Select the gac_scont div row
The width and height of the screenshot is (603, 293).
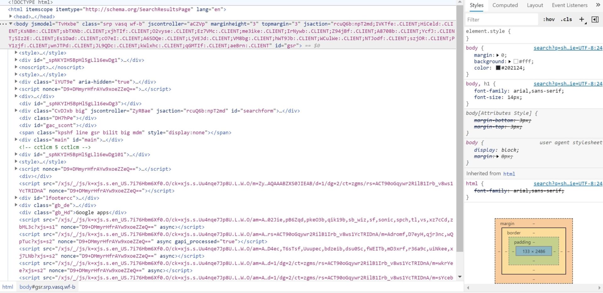click(58, 125)
